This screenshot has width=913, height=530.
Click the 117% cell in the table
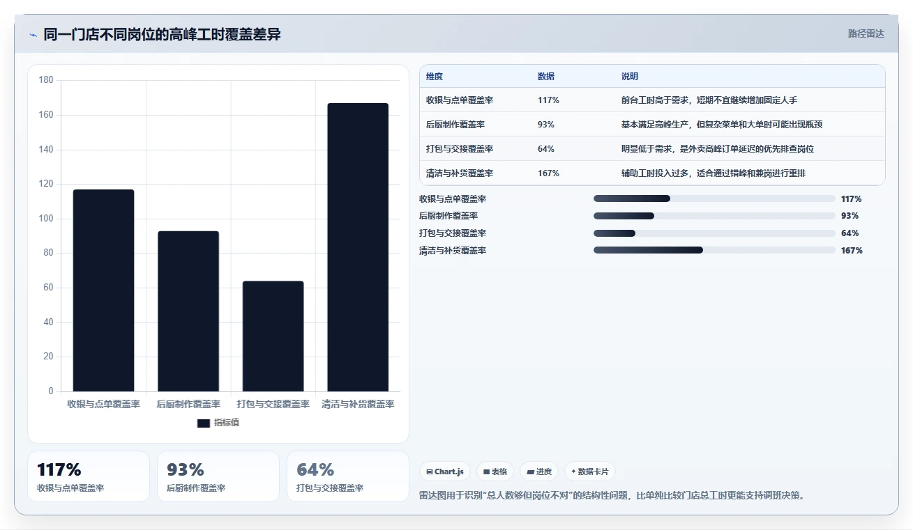[x=548, y=100]
